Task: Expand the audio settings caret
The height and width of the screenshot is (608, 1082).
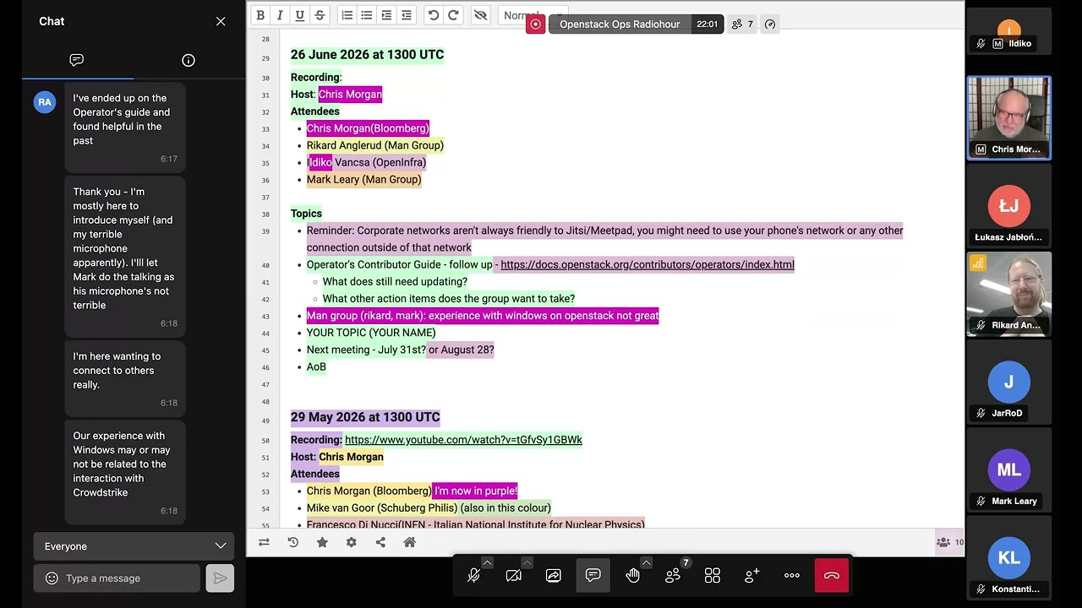Action: (487, 562)
